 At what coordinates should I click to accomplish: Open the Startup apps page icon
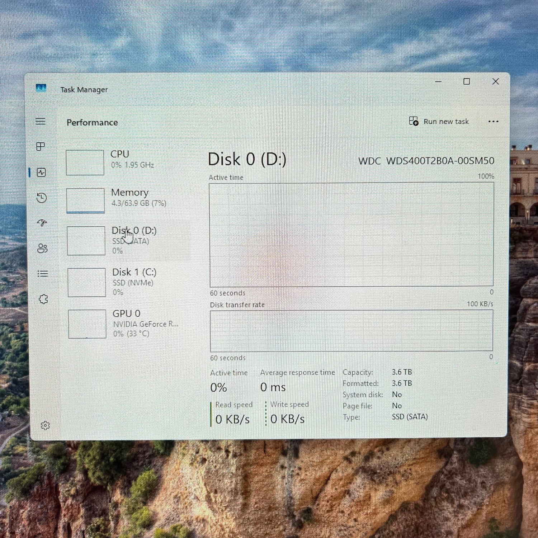(x=42, y=223)
